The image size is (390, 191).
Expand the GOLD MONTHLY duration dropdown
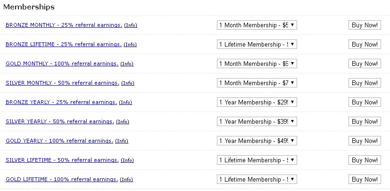257,64
